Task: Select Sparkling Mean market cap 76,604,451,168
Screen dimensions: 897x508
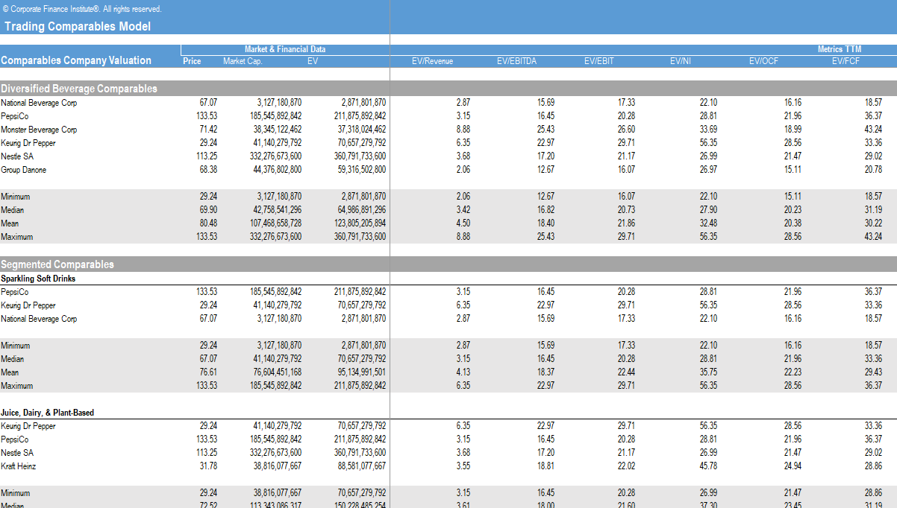Action: coord(277,372)
